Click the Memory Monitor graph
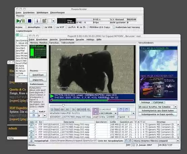The image size is (187, 154). pyautogui.click(x=38, y=52)
